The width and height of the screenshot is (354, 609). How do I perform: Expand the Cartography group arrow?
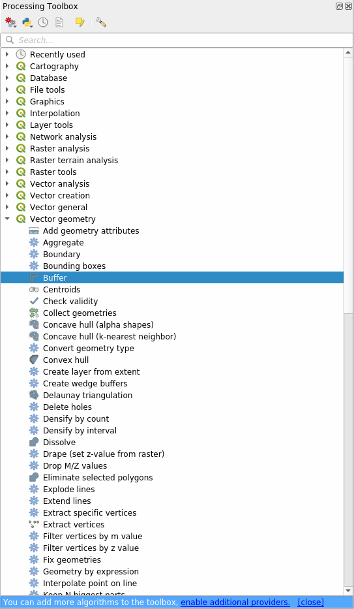[x=7, y=67]
